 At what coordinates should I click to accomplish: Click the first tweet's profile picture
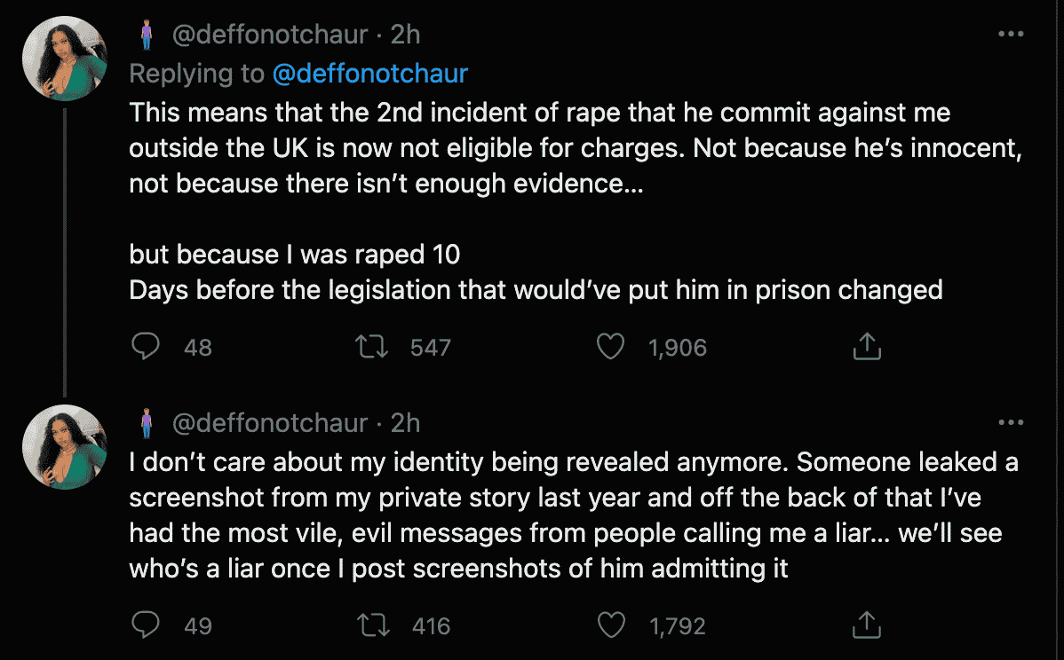click(x=64, y=58)
